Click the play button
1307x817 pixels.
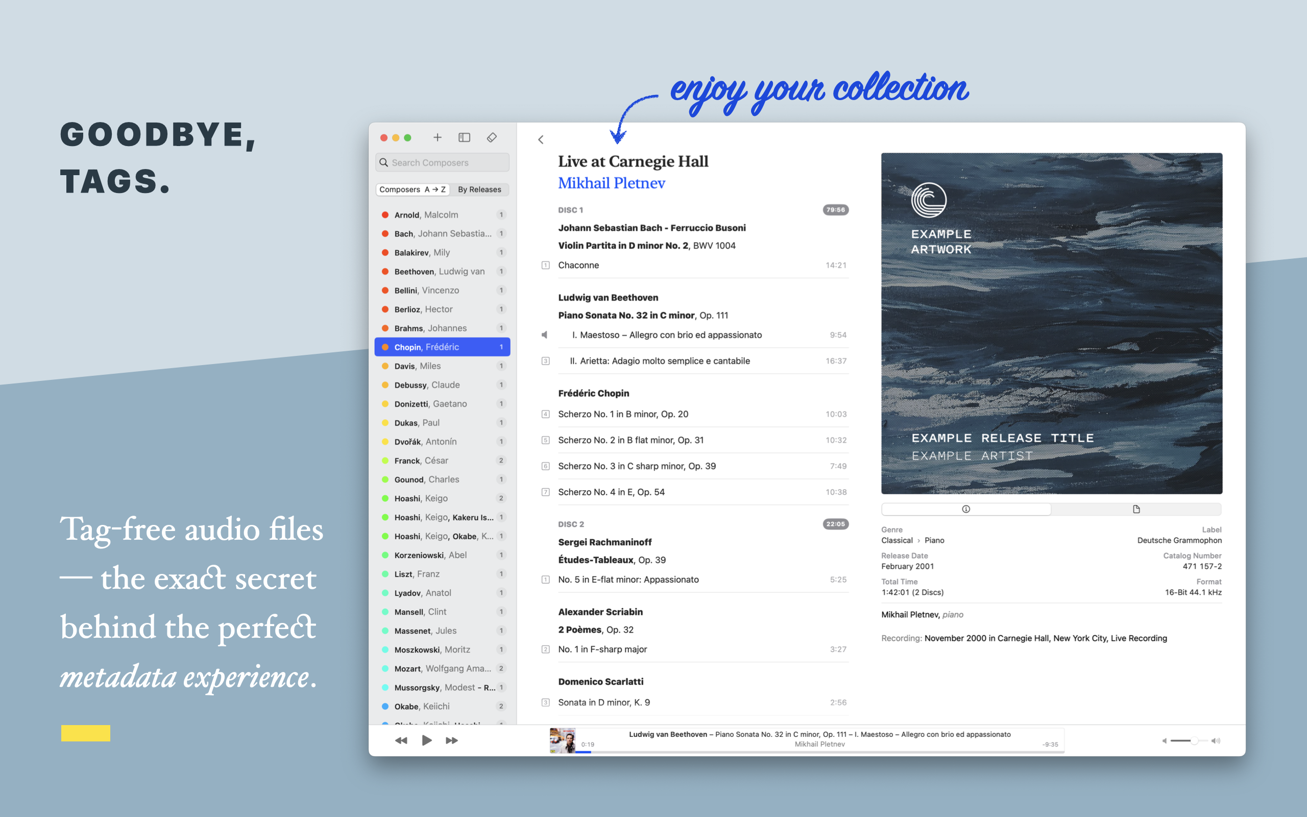point(427,740)
